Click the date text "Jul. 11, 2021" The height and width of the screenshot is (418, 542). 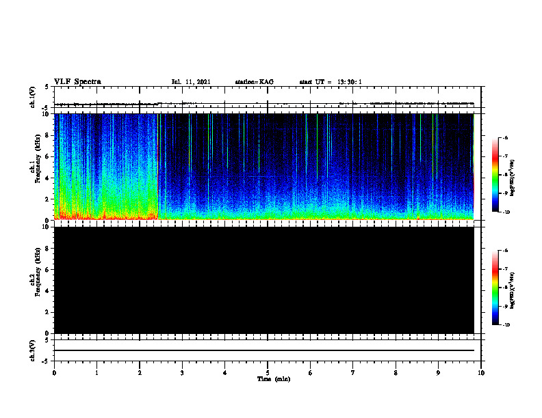[191, 82]
